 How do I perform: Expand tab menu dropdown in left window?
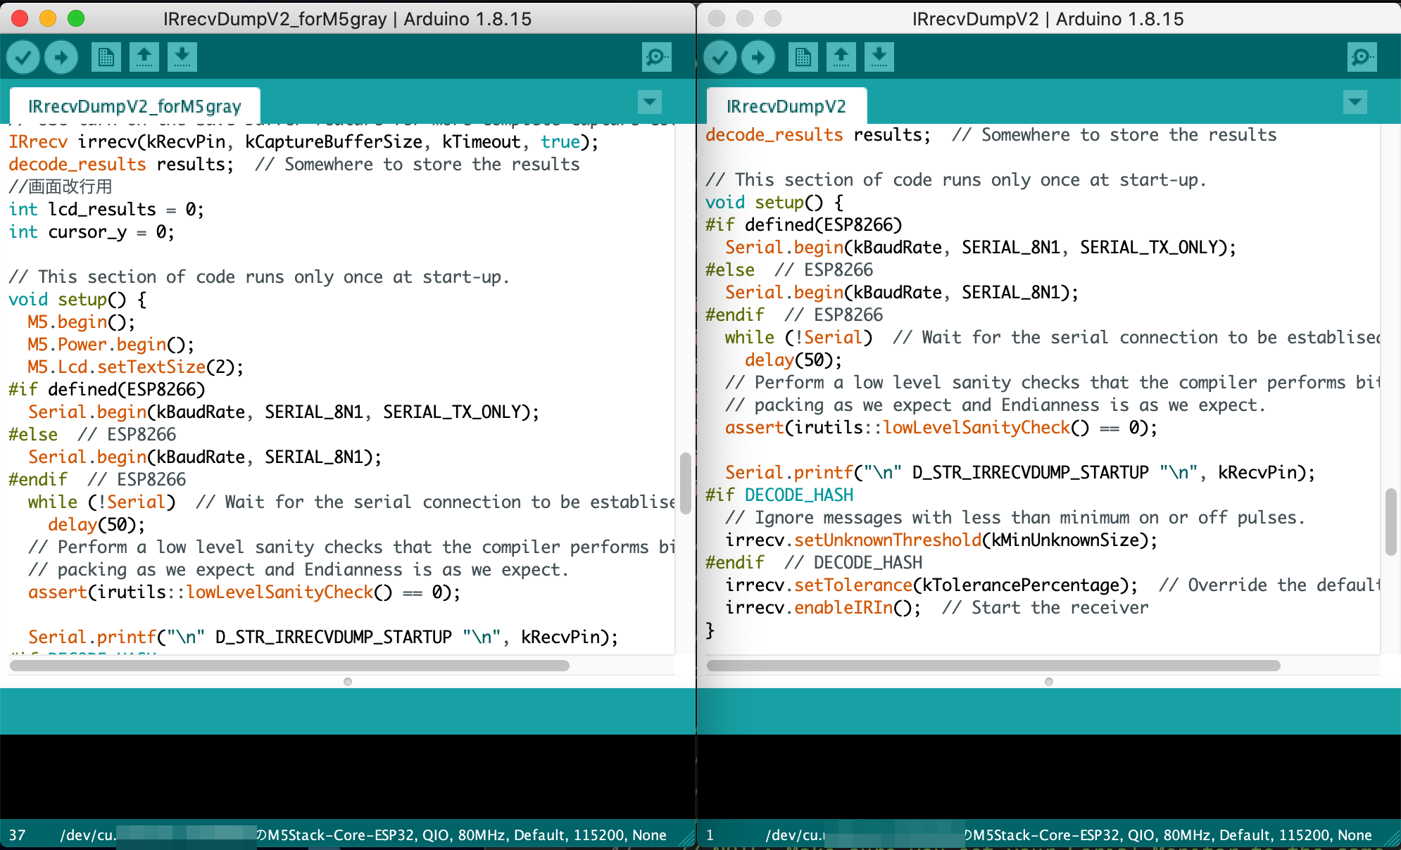[649, 102]
